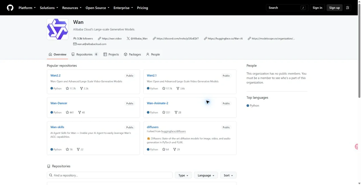View the 17.7k stargazers of Wan2.2
The height and width of the screenshot is (185, 361).
tap(71, 88)
